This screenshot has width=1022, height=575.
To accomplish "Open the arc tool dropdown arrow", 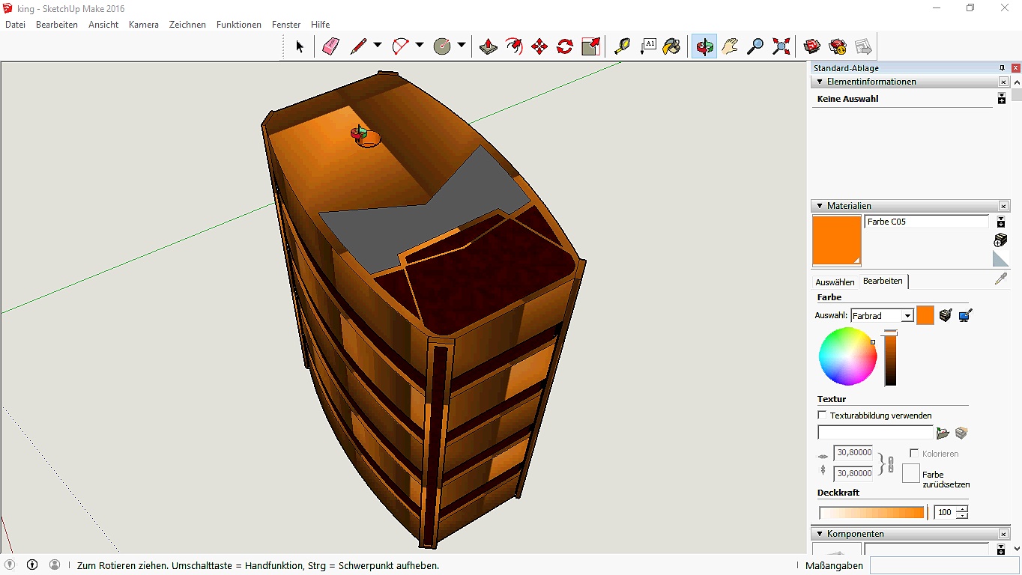I will pyautogui.click(x=419, y=45).
